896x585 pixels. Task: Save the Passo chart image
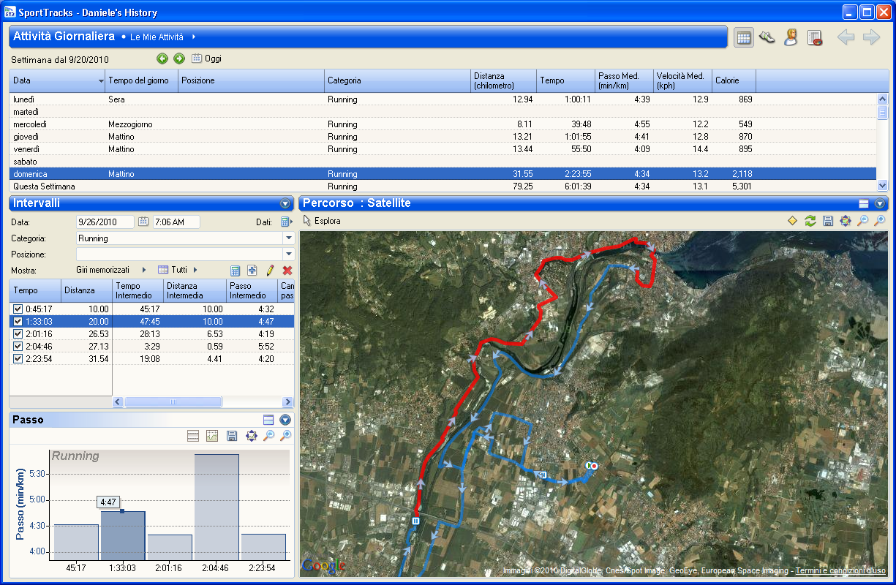coord(232,436)
